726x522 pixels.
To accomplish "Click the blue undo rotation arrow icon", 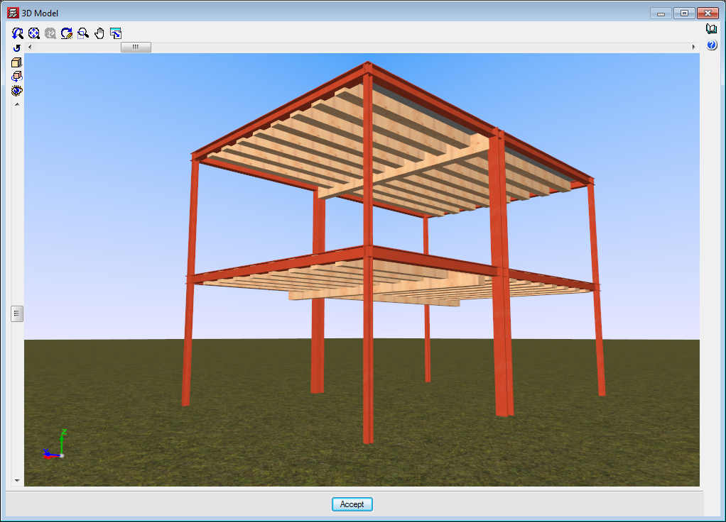I will coord(17,48).
